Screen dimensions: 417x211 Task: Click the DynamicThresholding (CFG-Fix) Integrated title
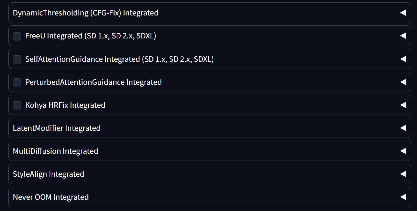[x=85, y=13]
